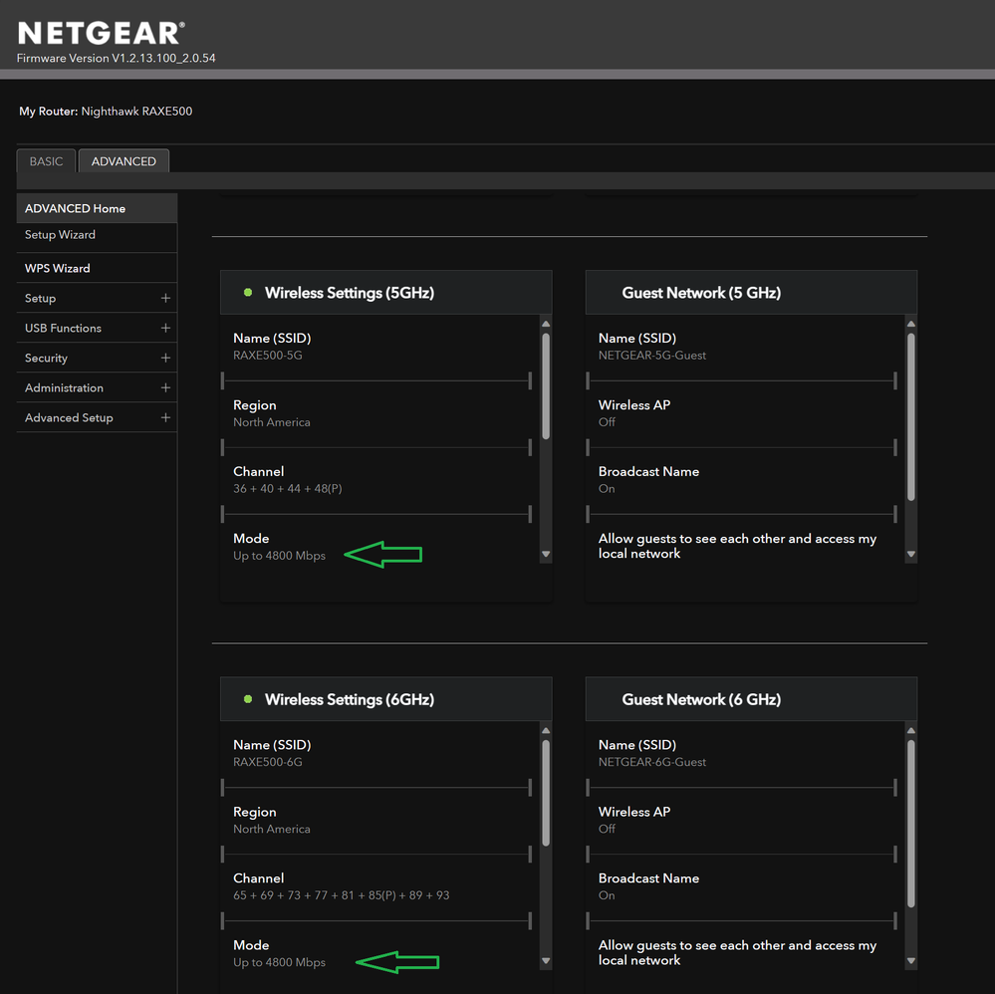
Task: Expand USB Functions in sidebar
Action: coord(165,328)
